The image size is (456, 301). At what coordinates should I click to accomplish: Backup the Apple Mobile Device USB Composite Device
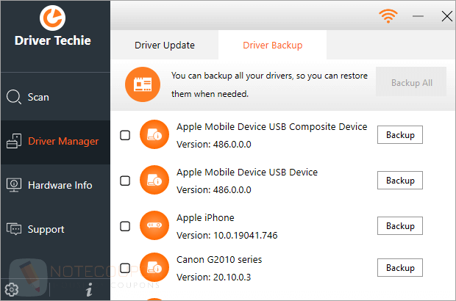400,134
